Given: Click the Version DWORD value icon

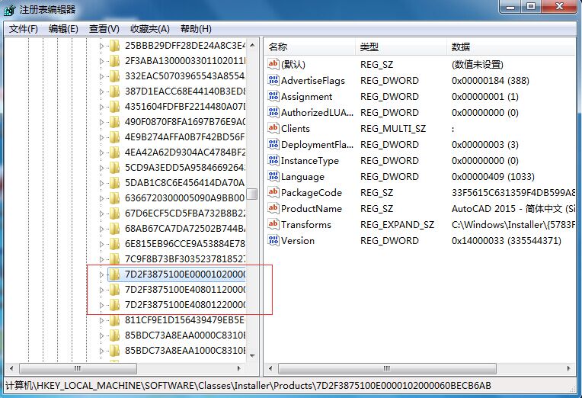Looking at the screenshot, I should tap(274, 241).
